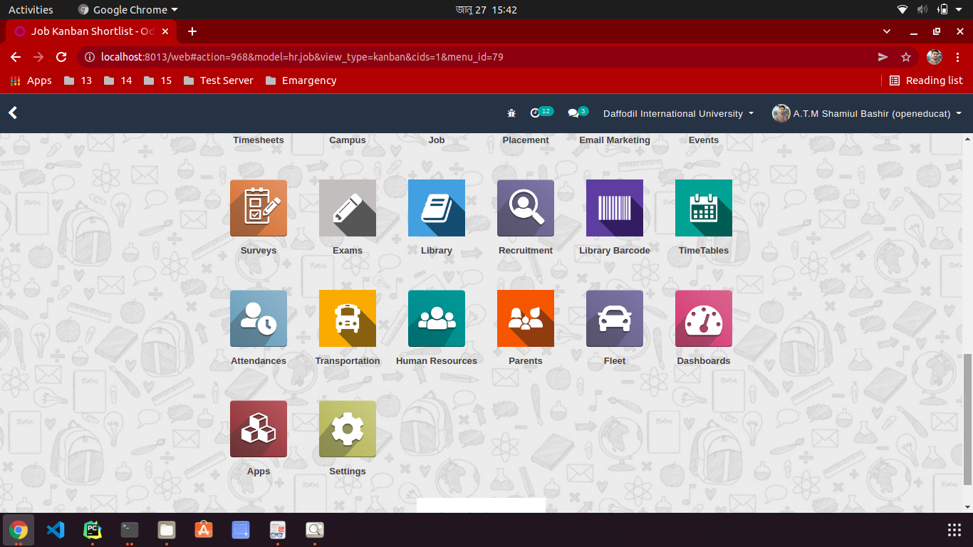Open the Settings gear app
This screenshot has width=973, height=547.
click(348, 429)
